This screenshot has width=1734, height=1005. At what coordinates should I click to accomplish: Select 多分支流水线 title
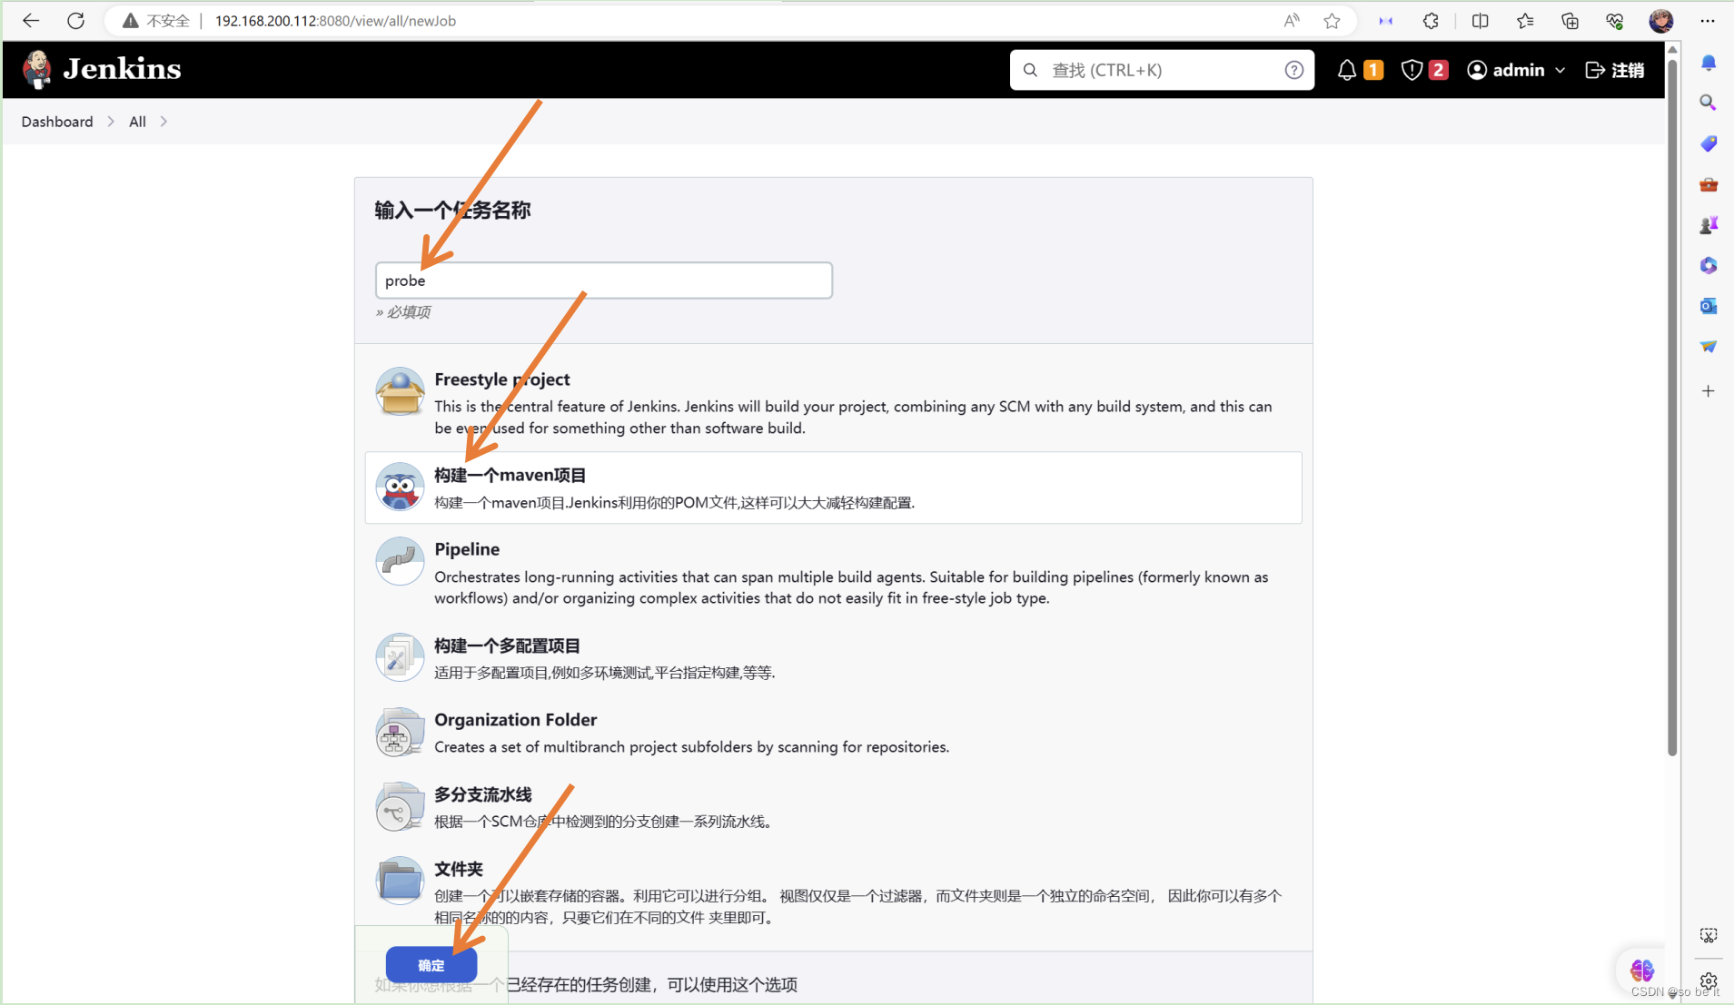click(482, 794)
